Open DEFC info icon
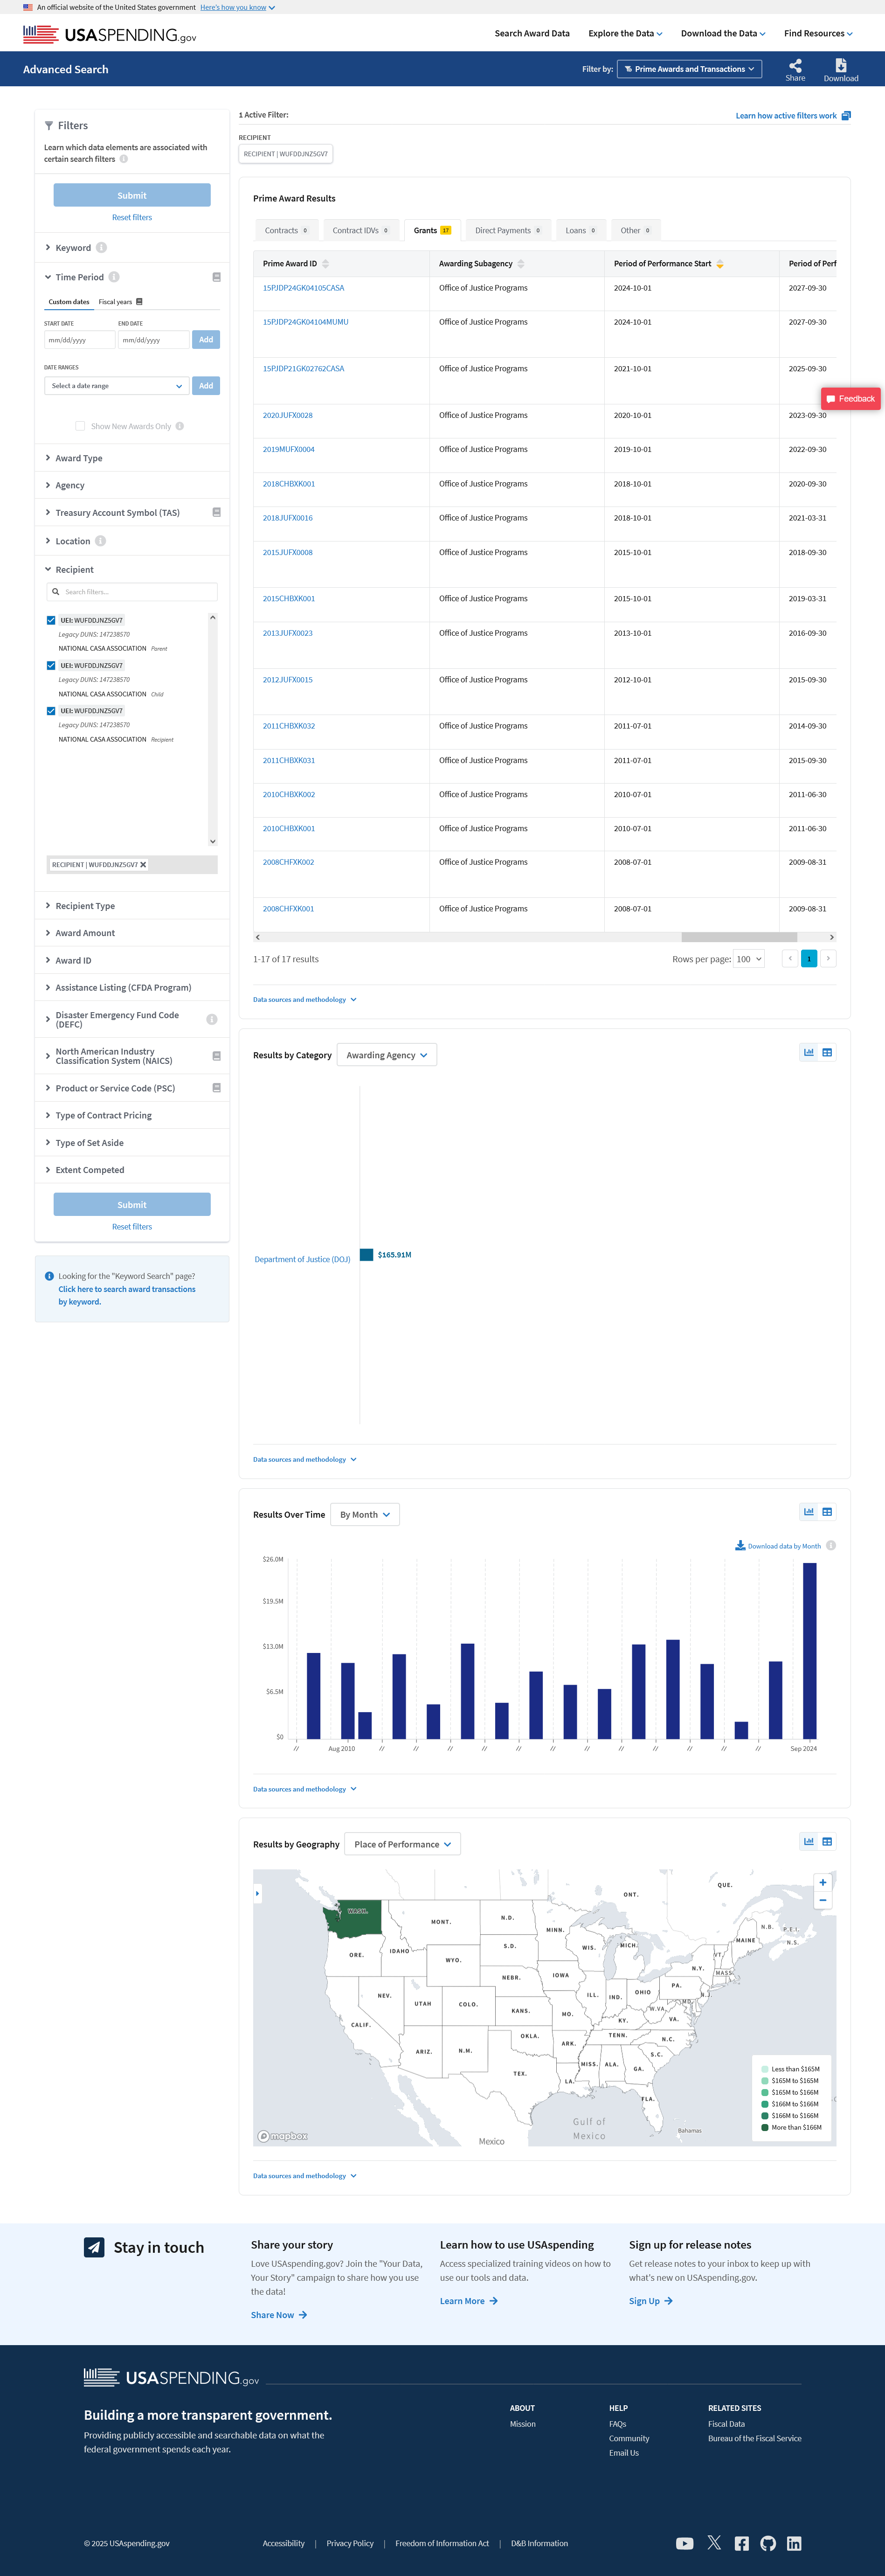Image resolution: width=885 pixels, height=2576 pixels. [211, 1020]
